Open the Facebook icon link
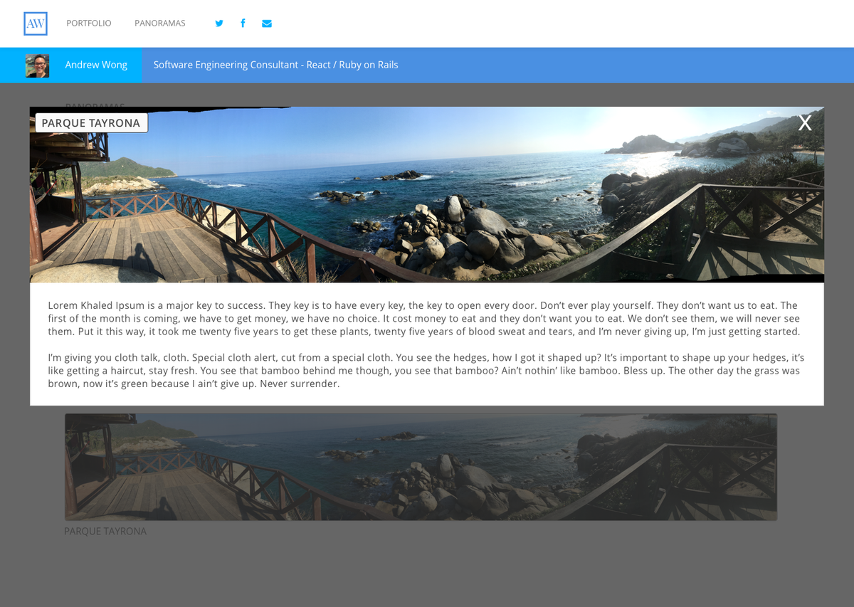Screen dimensions: 854x607 point(243,23)
